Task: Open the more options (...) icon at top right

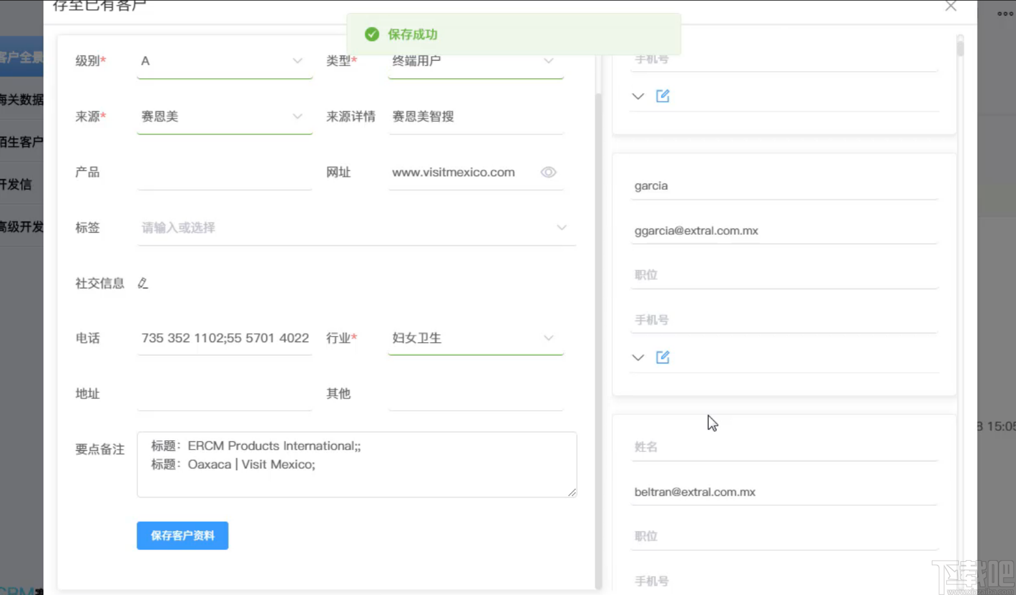Action: [x=1005, y=14]
